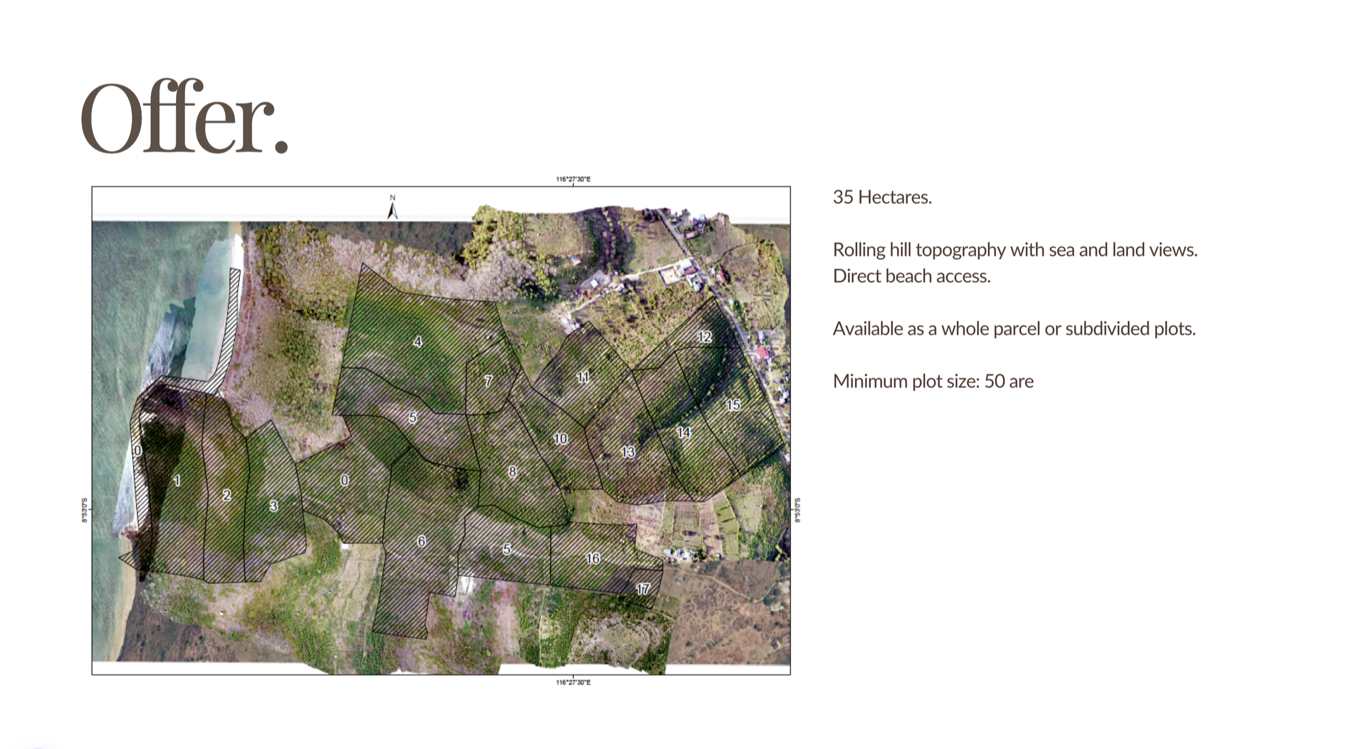
Task: Click plot 6 label on map
Action: tap(421, 541)
